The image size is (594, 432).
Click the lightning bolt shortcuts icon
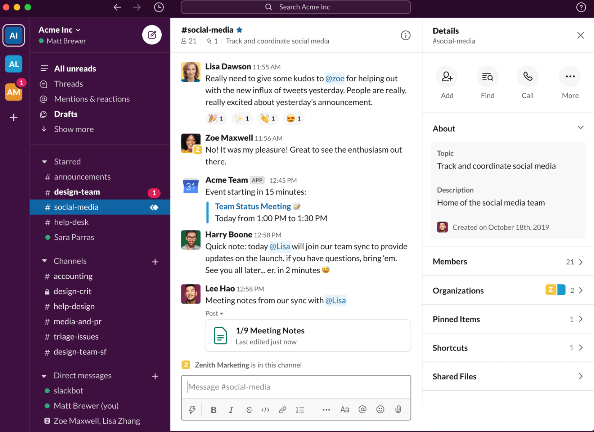(x=192, y=409)
